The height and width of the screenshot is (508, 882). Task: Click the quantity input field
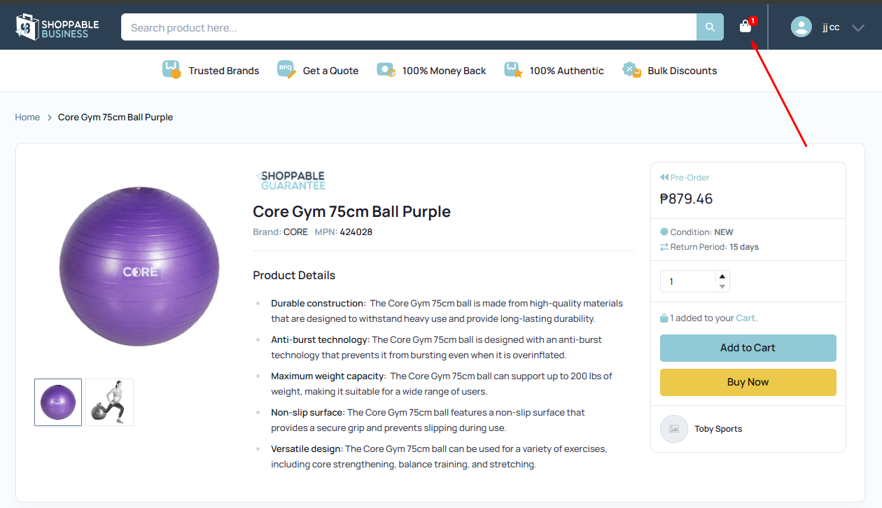(688, 281)
